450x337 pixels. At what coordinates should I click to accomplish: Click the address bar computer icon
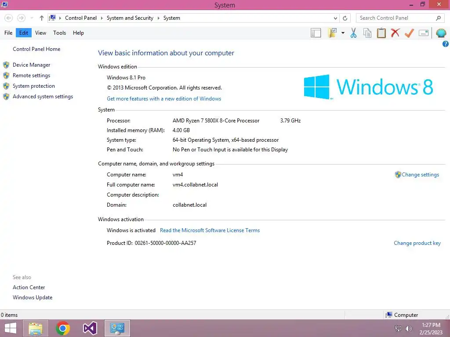(x=52, y=18)
